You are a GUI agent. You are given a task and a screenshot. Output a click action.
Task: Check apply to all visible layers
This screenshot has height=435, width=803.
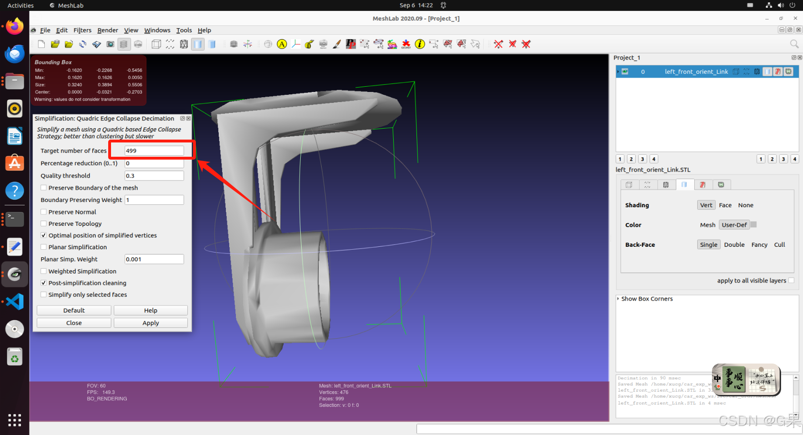pos(792,281)
